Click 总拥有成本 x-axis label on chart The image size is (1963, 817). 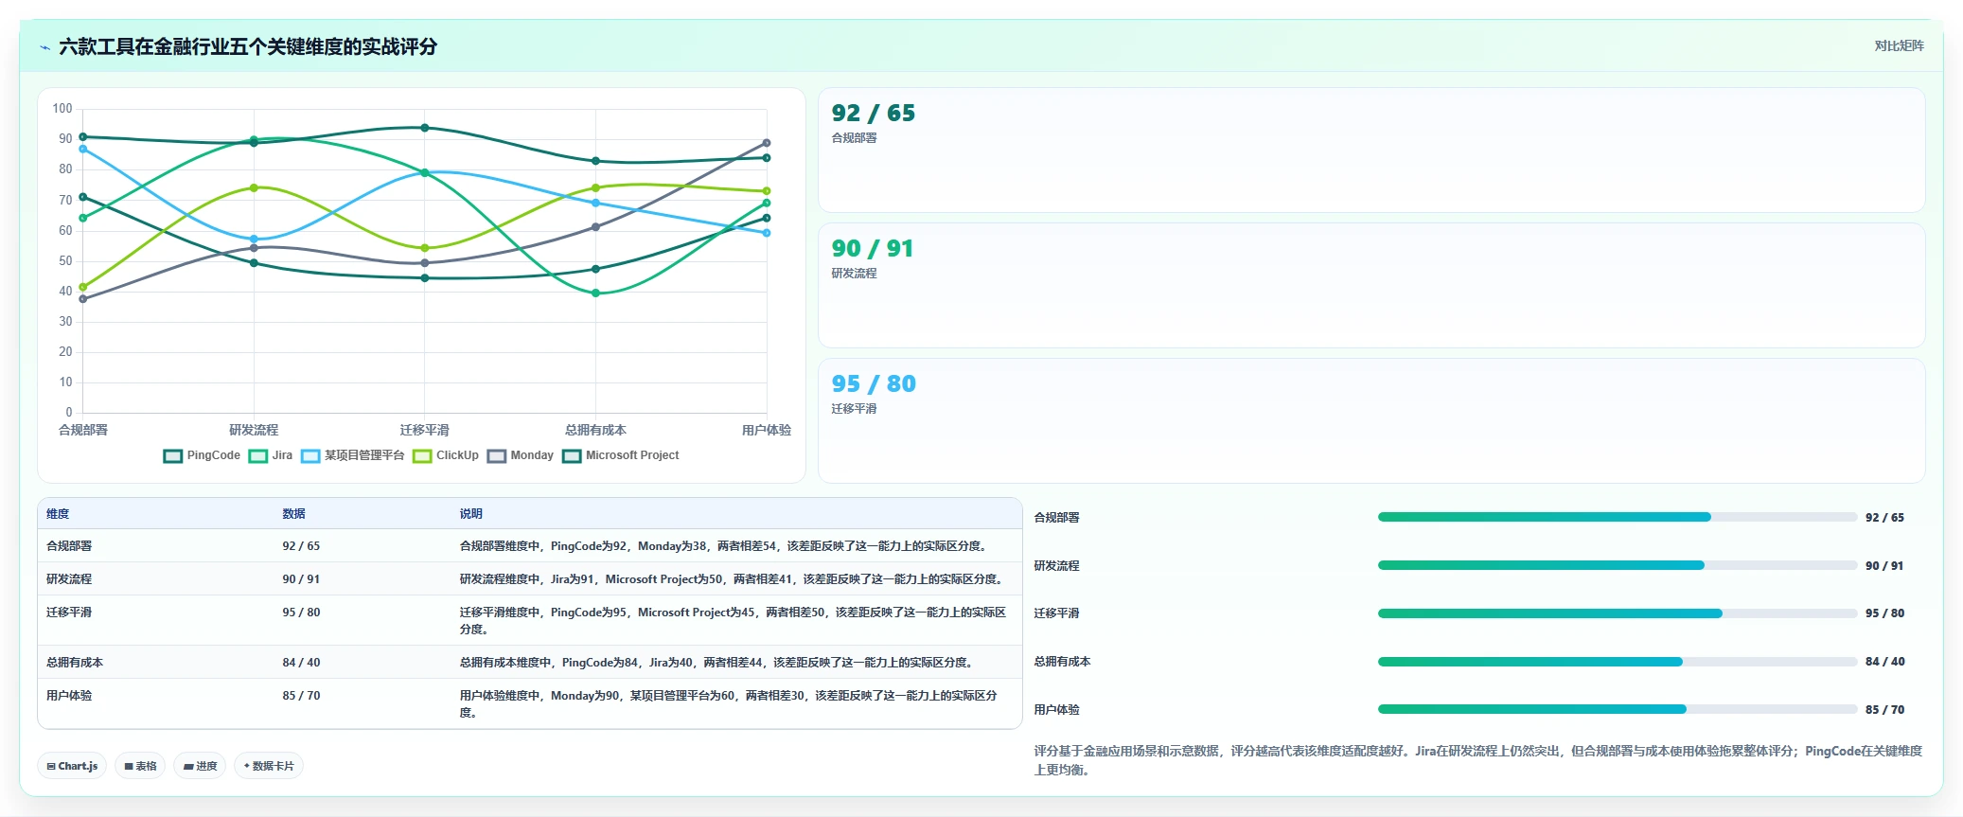pos(595,430)
